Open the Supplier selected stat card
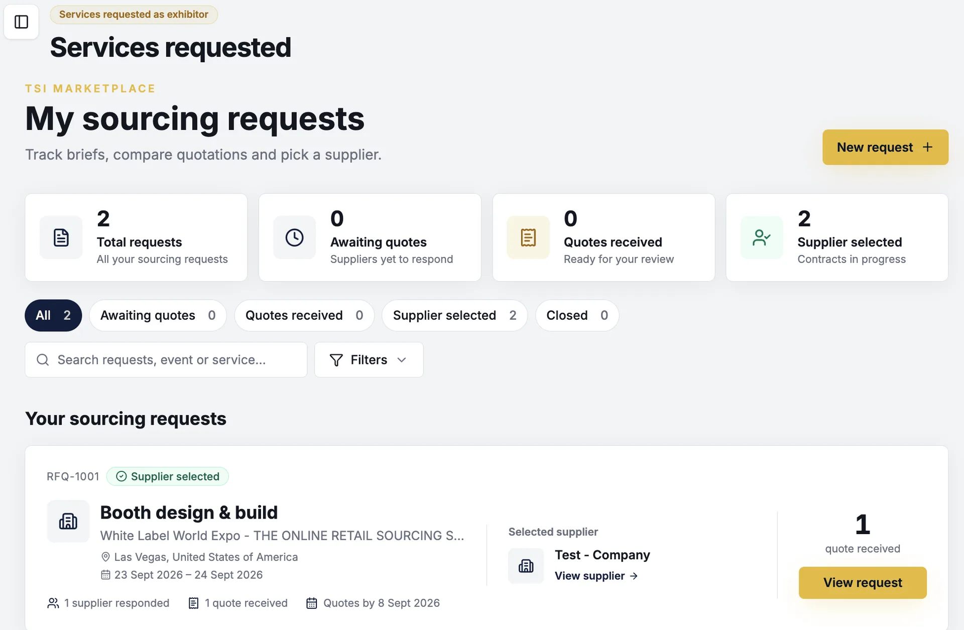This screenshot has width=964, height=630. click(x=837, y=237)
